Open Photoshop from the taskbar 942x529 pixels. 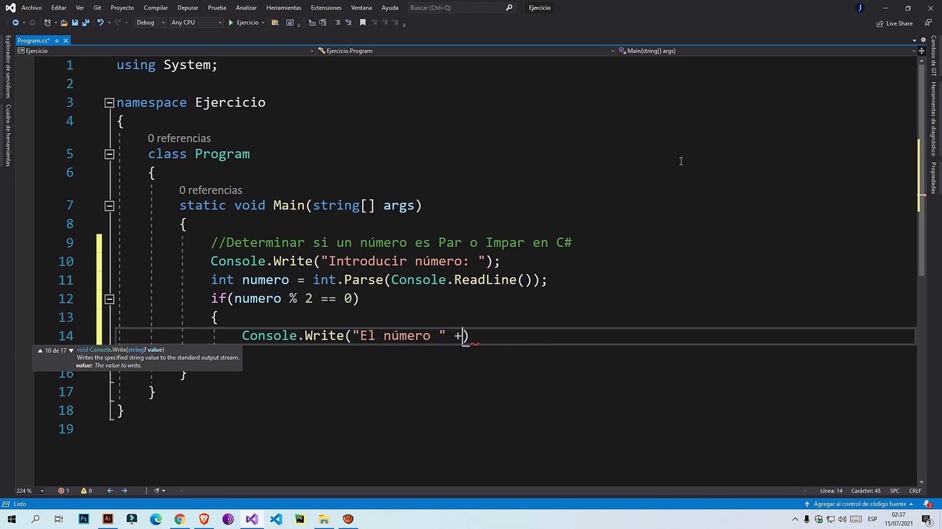84,519
